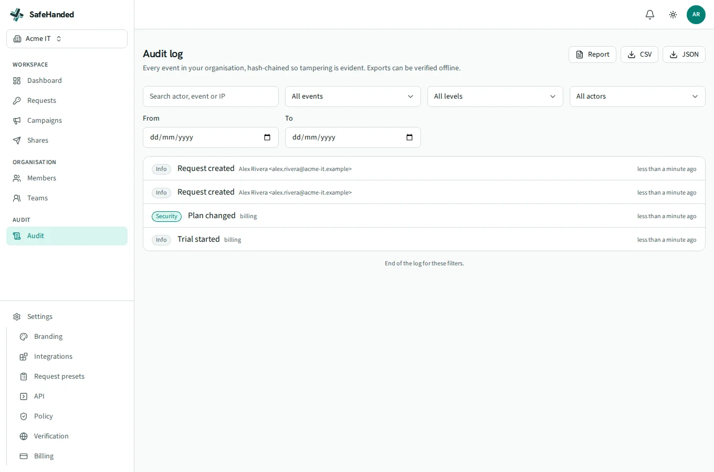This screenshot has width=714, height=472.
Task: Expand the All events filter dropdown
Action: 353,96
